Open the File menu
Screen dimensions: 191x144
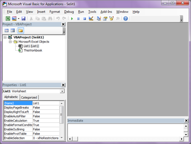(10, 12)
